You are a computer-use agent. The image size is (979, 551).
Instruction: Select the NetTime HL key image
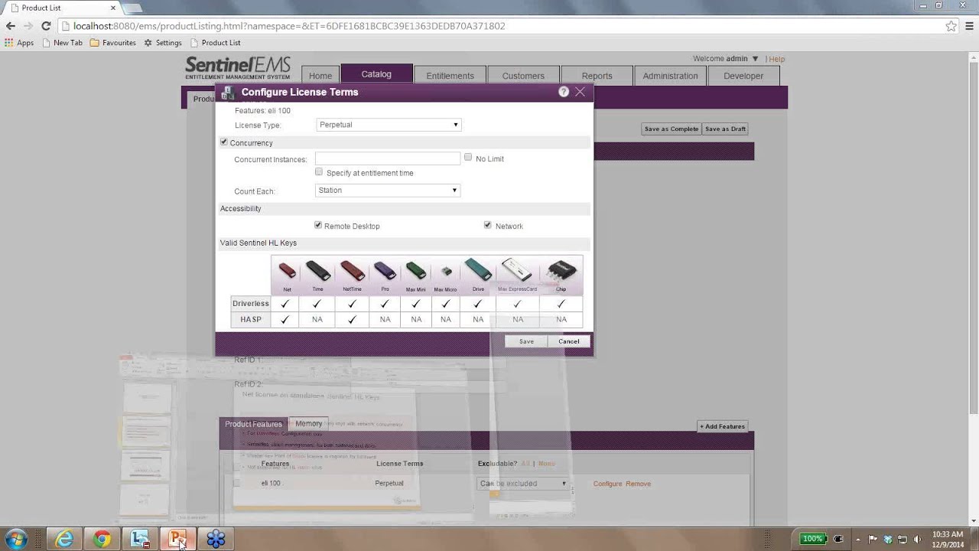pyautogui.click(x=353, y=271)
